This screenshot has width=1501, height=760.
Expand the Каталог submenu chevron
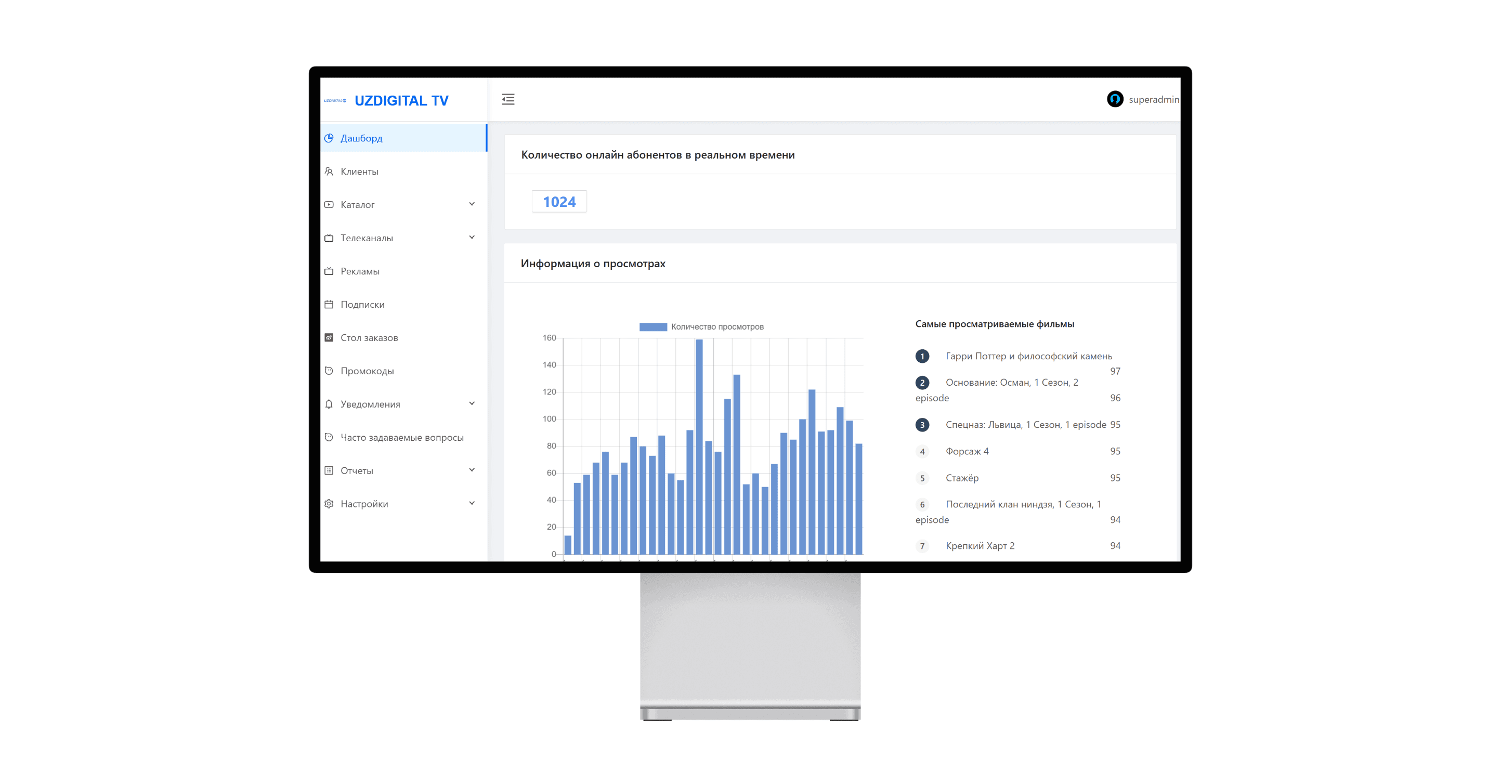coord(472,204)
